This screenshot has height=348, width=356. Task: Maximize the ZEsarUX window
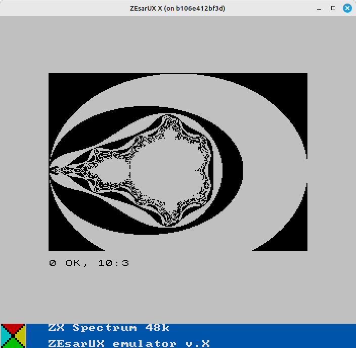point(333,9)
